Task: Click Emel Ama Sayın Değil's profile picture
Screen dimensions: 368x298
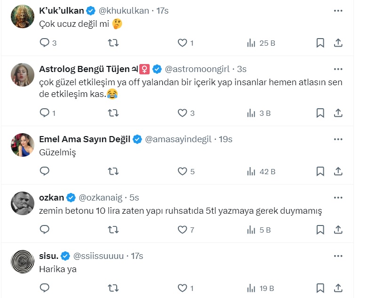Action: click(23, 145)
